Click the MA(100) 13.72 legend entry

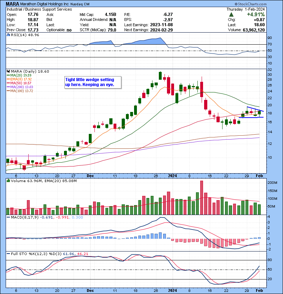point(20,91)
